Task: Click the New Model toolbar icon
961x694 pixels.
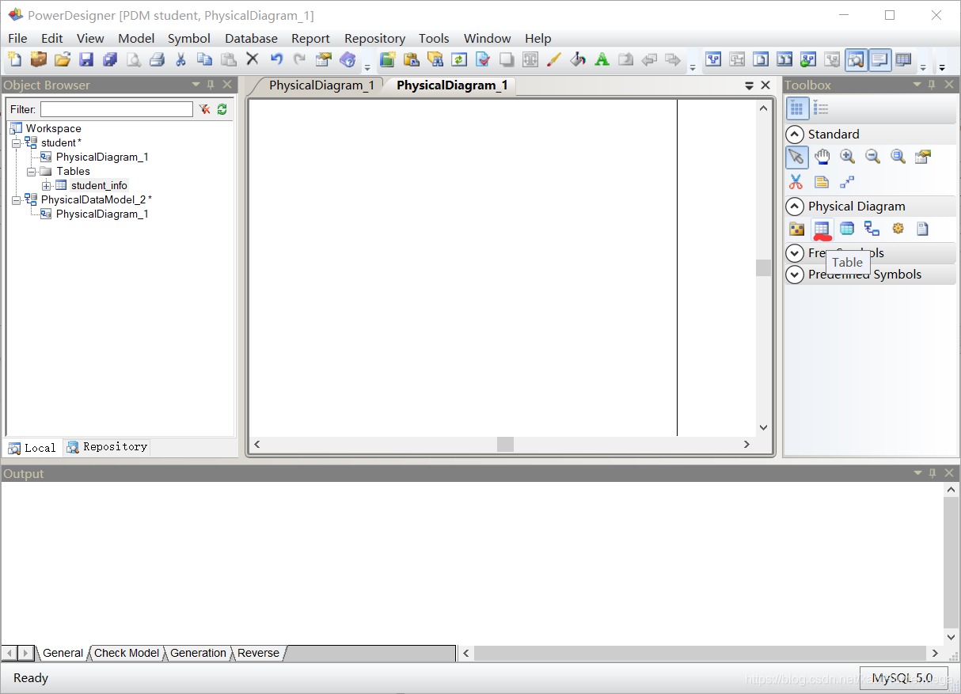Action: (x=14, y=59)
